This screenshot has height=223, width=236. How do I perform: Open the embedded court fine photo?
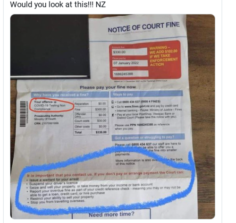point(113,117)
